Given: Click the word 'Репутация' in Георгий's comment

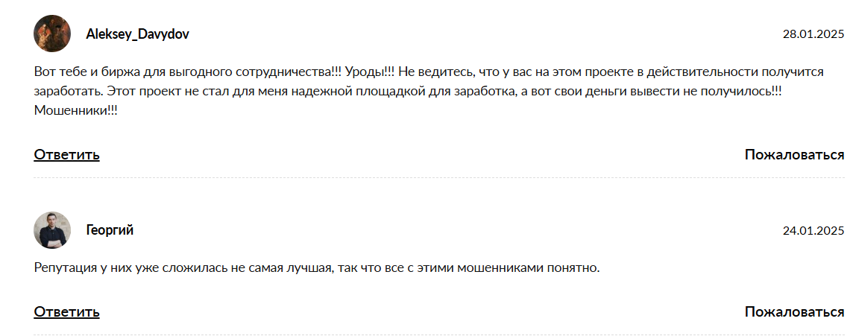Looking at the screenshot, I should coord(62,268).
